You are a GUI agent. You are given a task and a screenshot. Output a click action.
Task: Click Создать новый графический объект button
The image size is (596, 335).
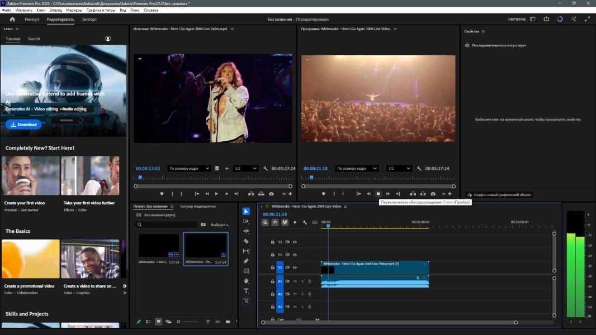coord(499,195)
